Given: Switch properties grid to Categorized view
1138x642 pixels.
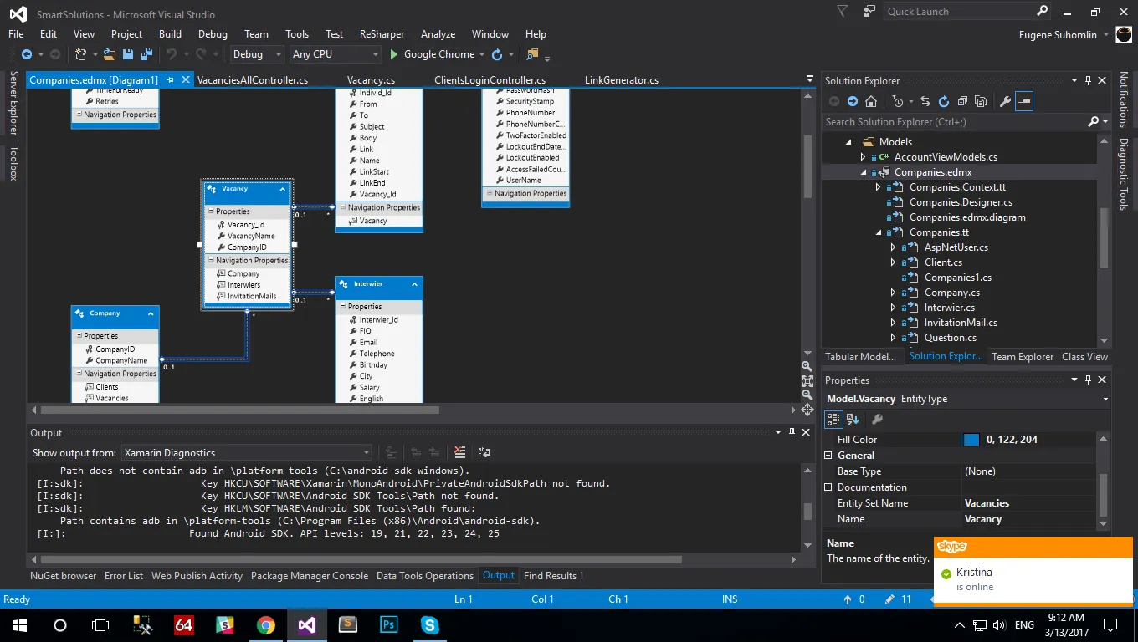Looking at the screenshot, I should (833, 420).
